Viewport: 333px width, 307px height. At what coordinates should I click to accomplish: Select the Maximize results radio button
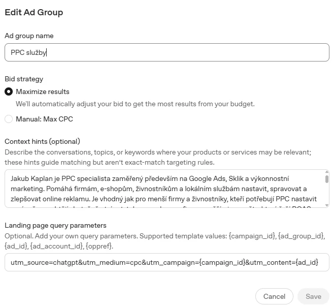click(9, 91)
